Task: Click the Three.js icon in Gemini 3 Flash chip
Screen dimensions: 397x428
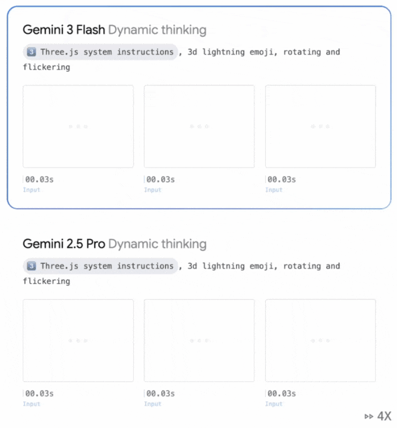Action: 31,52
